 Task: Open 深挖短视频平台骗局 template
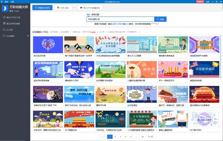[x=204, y=45]
